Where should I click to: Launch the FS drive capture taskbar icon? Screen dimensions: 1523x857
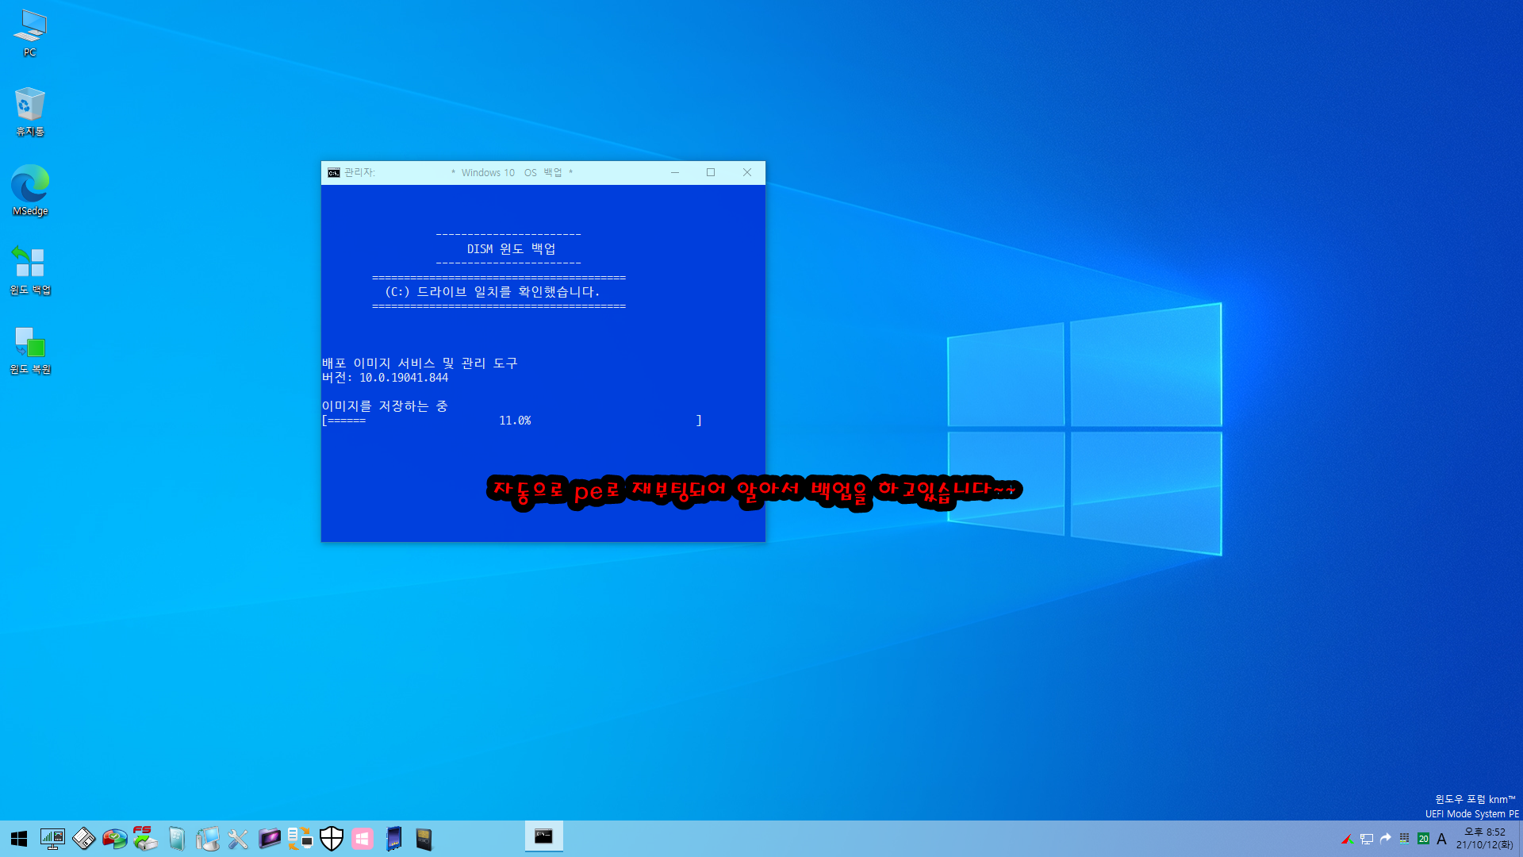(x=145, y=839)
